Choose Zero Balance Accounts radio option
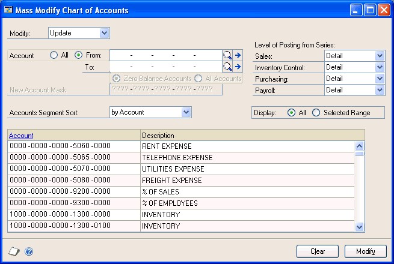The width and height of the screenshot is (394, 264). [x=116, y=79]
